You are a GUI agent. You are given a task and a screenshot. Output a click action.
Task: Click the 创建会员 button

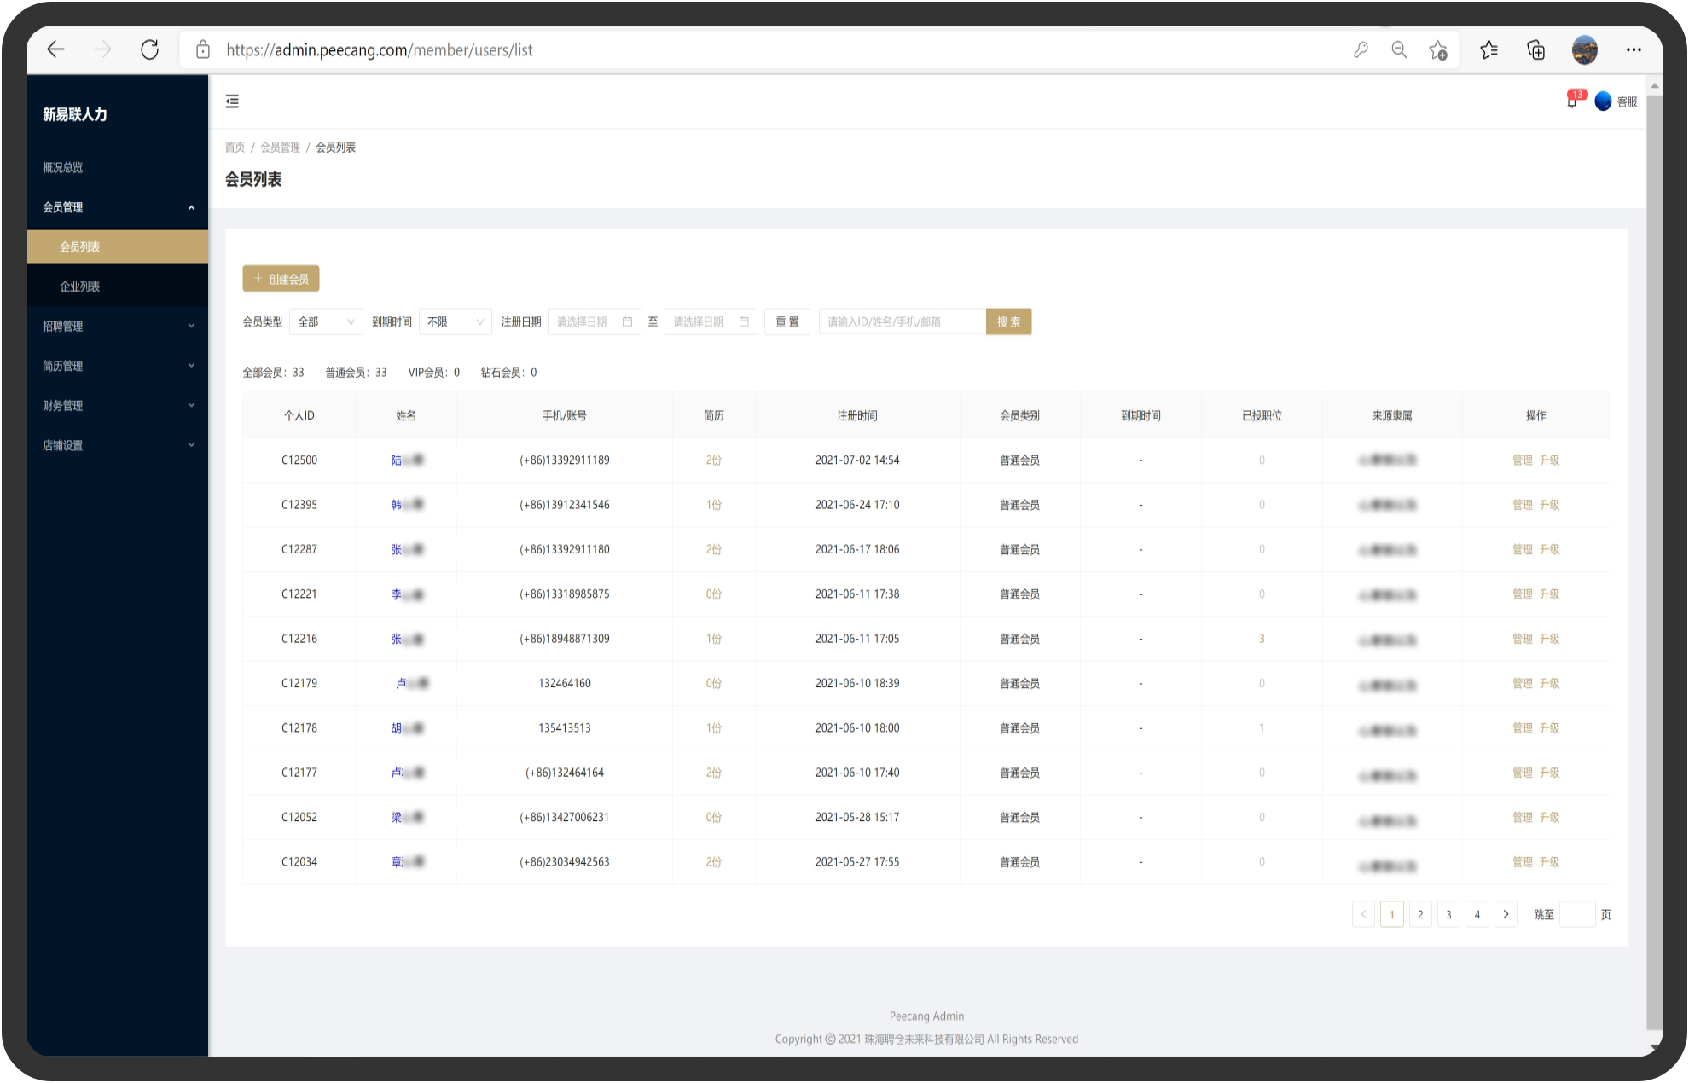(281, 279)
